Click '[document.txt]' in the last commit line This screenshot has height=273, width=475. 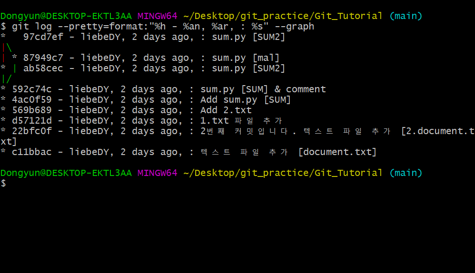coord(337,152)
